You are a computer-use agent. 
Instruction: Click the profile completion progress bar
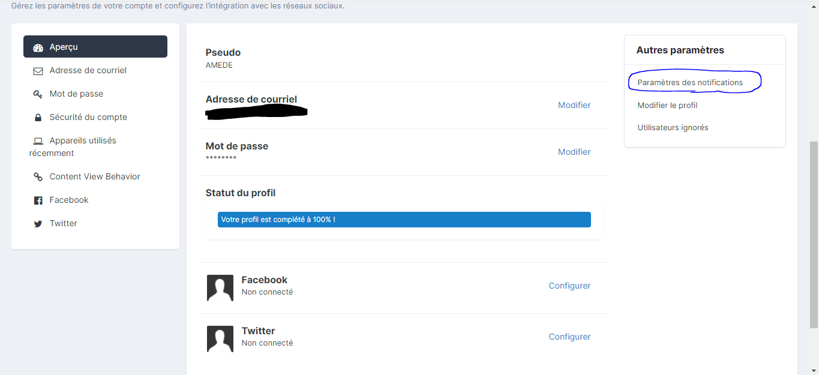pyautogui.click(x=404, y=220)
